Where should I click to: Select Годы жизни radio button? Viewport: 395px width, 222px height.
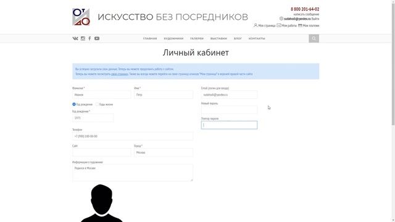[x=97, y=104]
